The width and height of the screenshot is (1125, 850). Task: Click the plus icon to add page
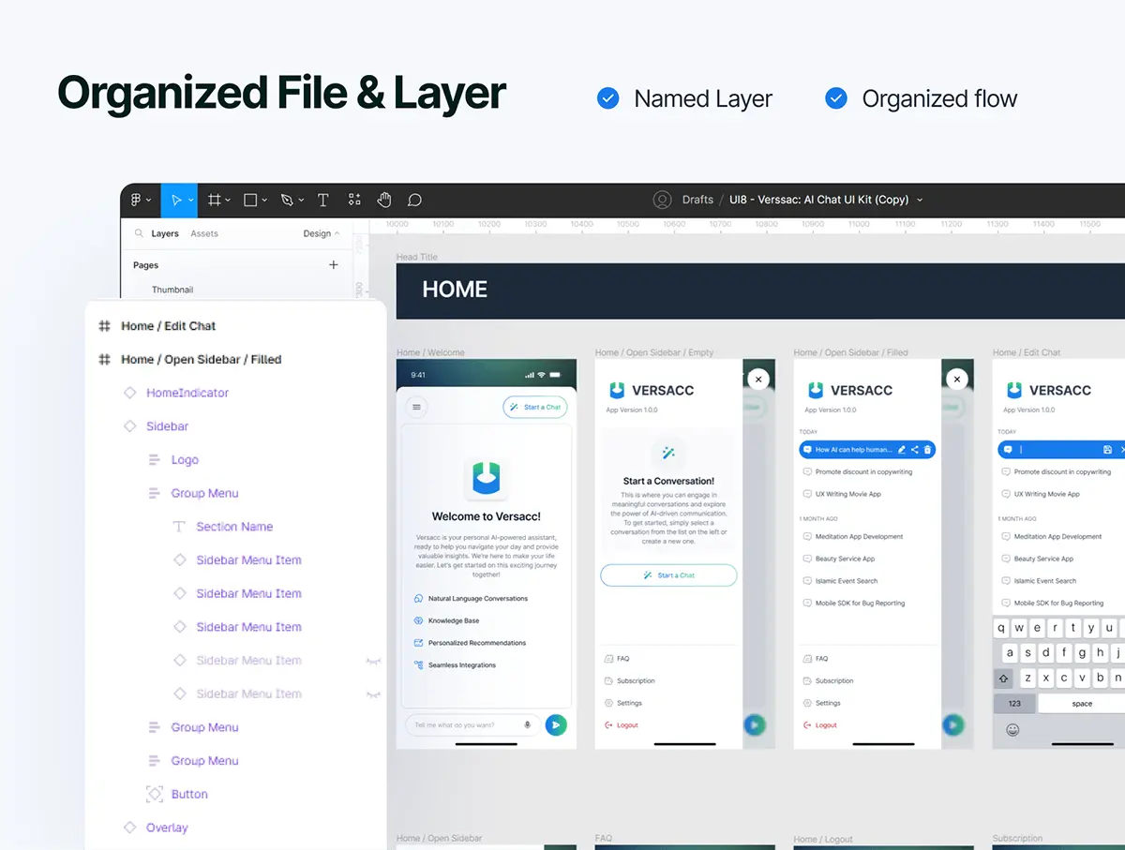click(333, 265)
